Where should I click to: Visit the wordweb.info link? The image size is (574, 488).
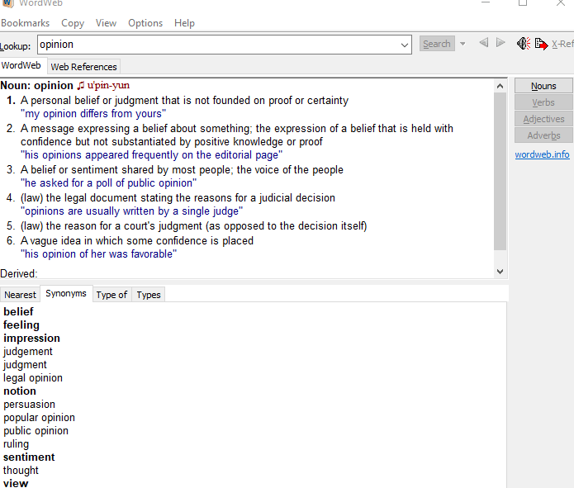542,154
